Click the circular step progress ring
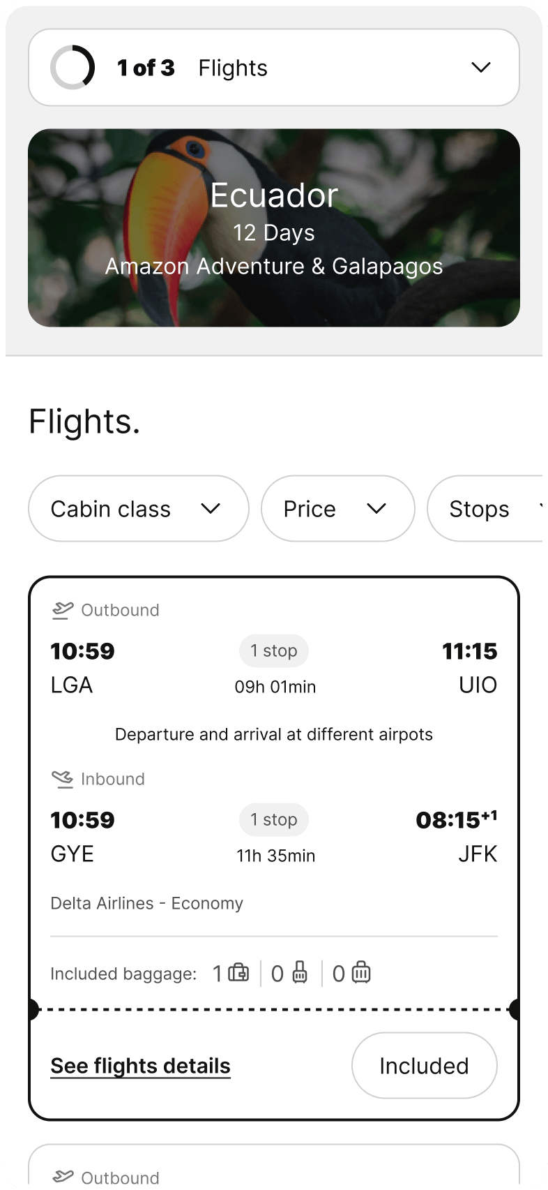 coord(73,68)
